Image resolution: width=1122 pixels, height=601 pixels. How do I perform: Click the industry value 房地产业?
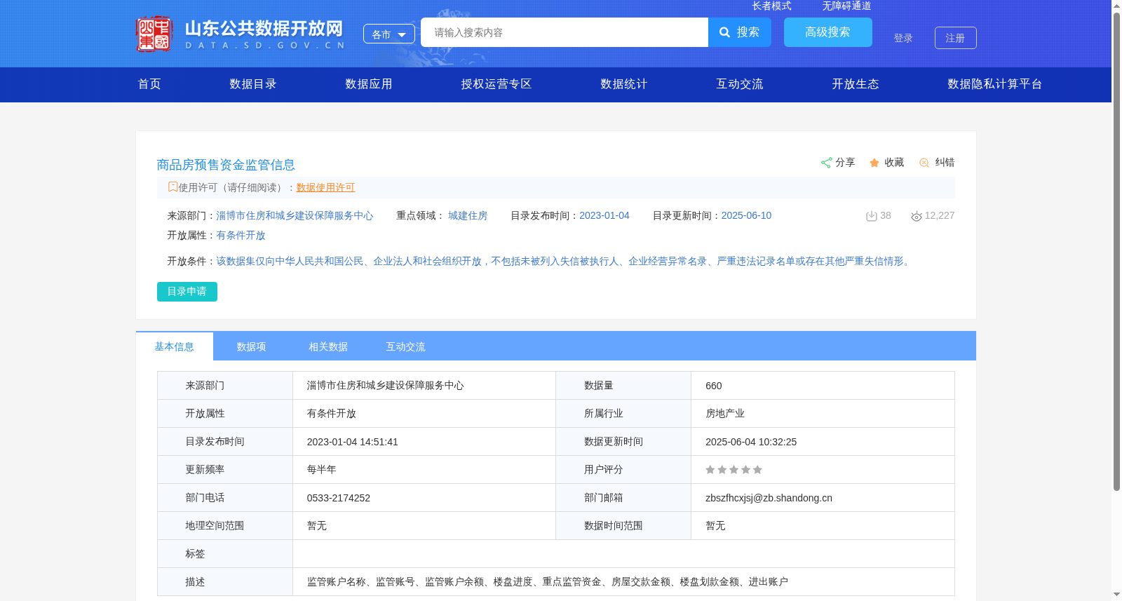pyautogui.click(x=725, y=414)
